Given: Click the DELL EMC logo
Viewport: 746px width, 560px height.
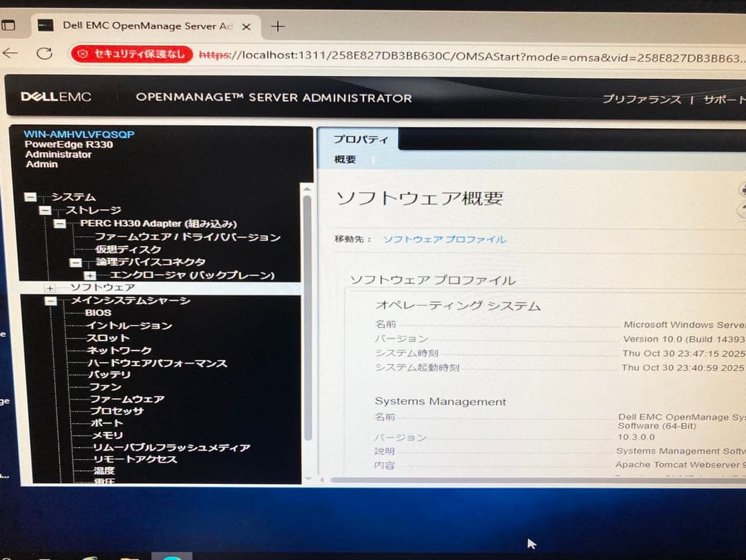Looking at the screenshot, I should click(x=56, y=97).
